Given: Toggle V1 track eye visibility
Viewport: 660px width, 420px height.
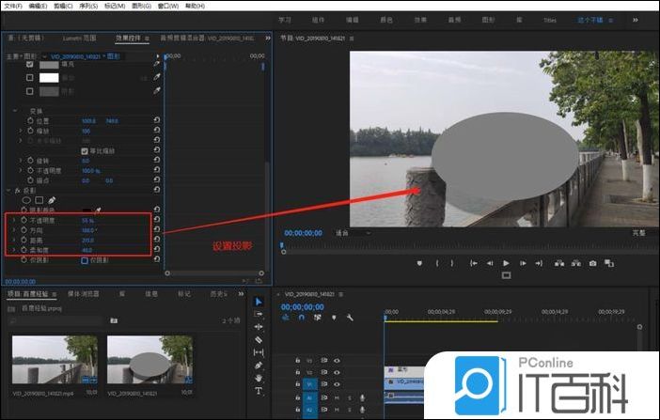Looking at the screenshot, I should 338,384.
